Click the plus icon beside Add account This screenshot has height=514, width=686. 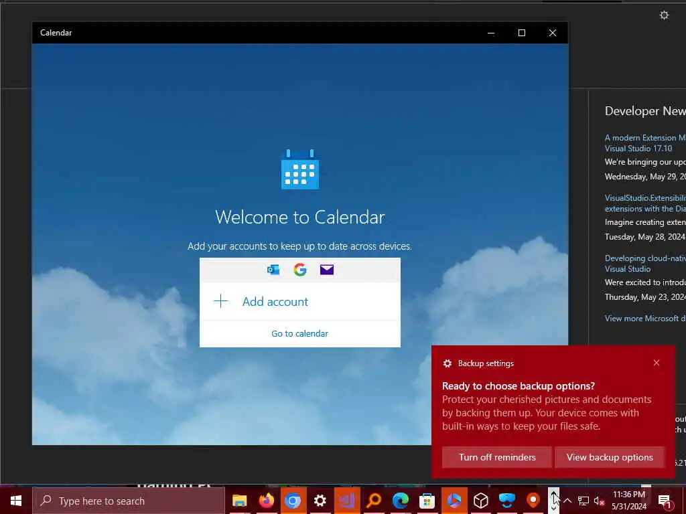[221, 301]
